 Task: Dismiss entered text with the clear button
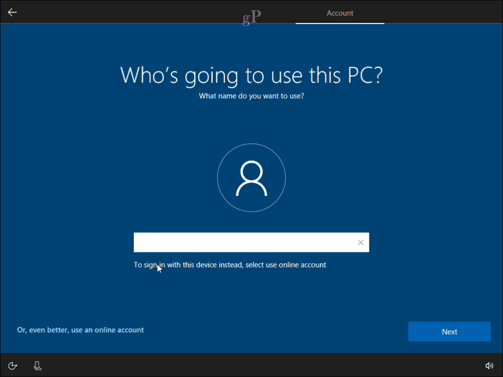tap(361, 242)
